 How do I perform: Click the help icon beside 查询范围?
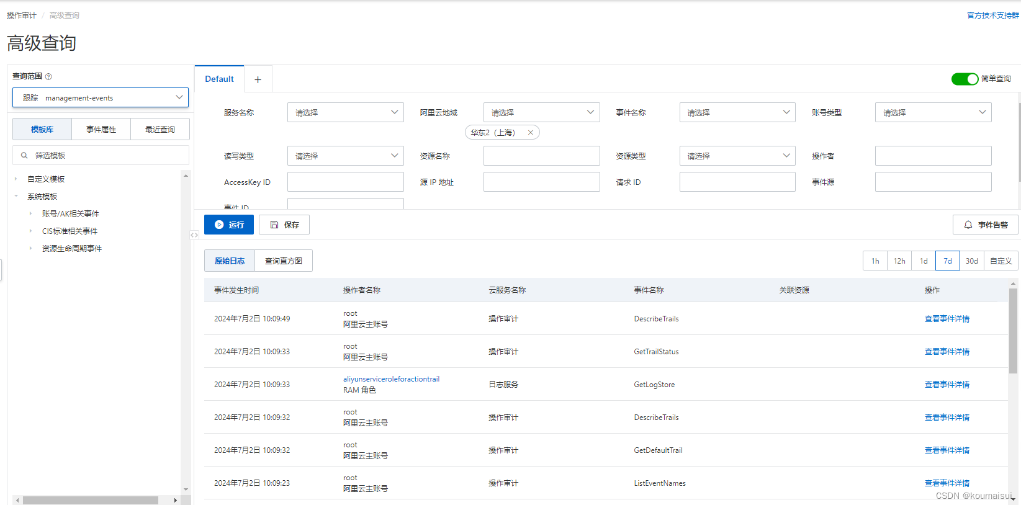coord(48,76)
